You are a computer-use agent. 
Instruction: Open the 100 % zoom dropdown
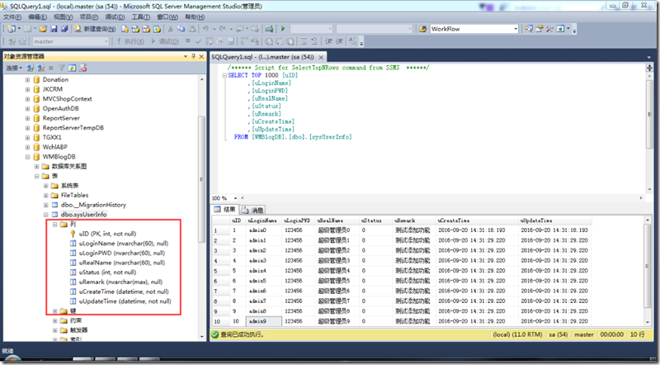(235, 198)
